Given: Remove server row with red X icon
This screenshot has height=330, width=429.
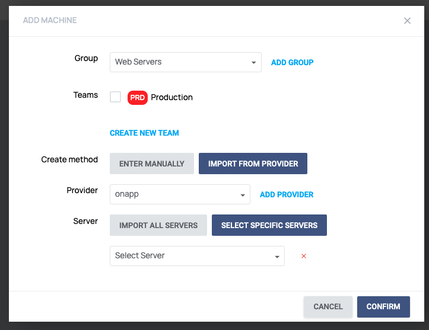Looking at the screenshot, I should point(304,256).
